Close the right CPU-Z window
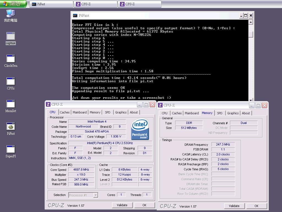The height and width of the screenshot is (212, 282). click(x=264, y=105)
